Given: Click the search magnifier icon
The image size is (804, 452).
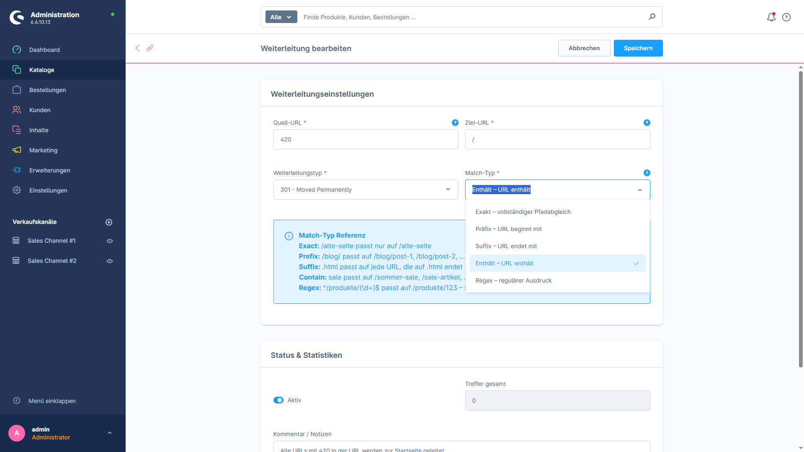Looking at the screenshot, I should [652, 17].
